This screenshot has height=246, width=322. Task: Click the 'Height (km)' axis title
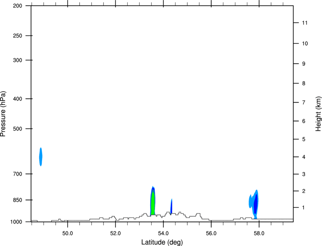tap(318, 114)
